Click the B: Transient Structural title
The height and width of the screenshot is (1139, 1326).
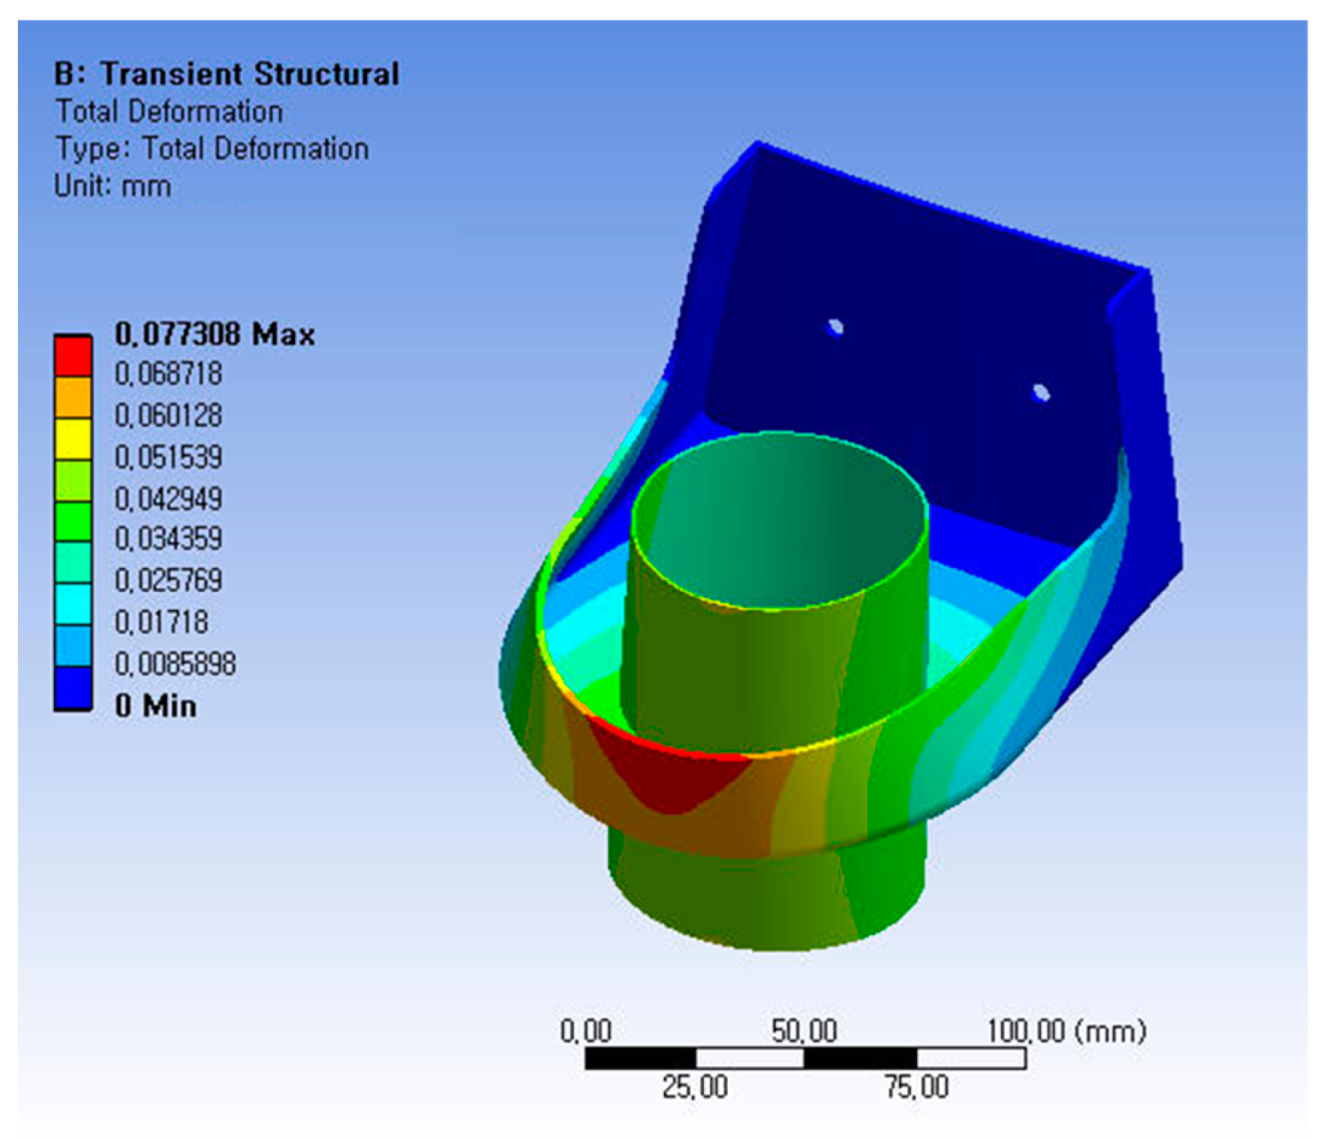coord(226,74)
